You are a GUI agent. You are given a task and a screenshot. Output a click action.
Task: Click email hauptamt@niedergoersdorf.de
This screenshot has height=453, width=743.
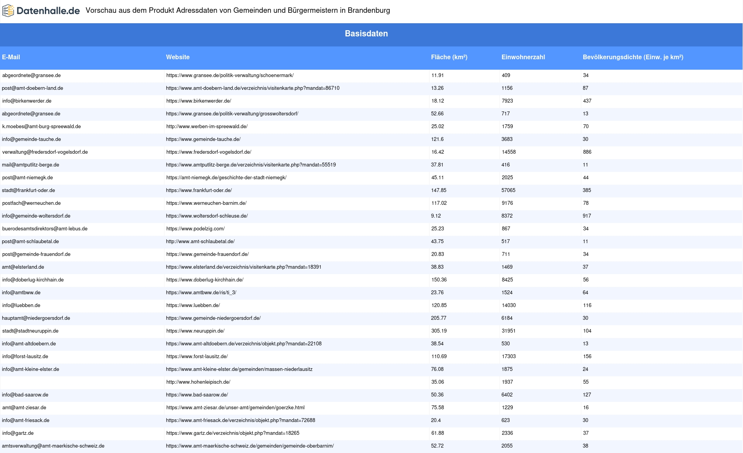tap(36, 318)
